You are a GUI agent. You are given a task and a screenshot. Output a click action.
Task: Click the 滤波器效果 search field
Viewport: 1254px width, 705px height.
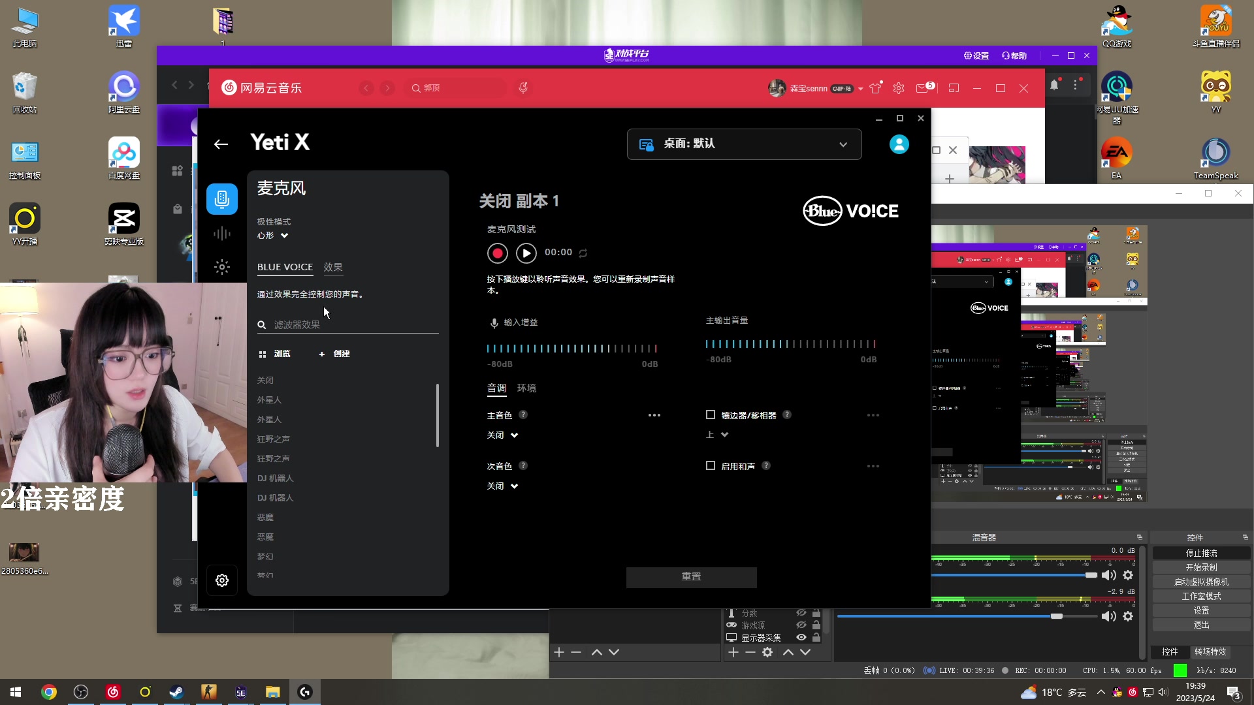(x=347, y=324)
